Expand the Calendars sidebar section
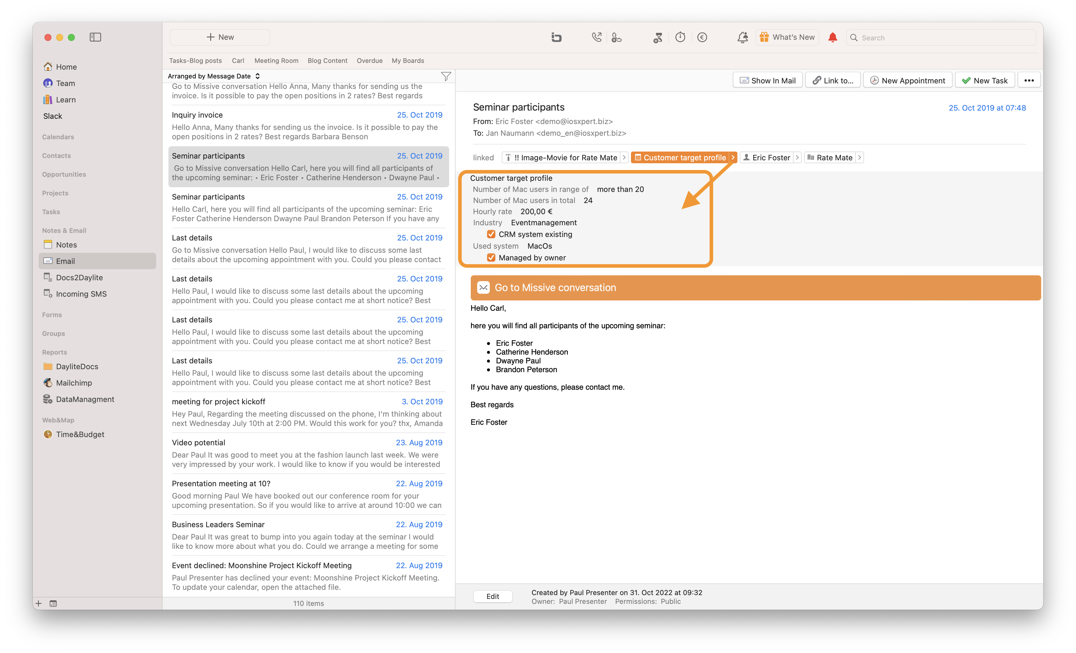This screenshot has width=1076, height=653. tap(58, 137)
